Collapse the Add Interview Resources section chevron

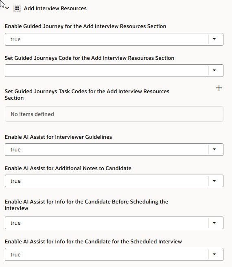pyautogui.click(x=7, y=8)
